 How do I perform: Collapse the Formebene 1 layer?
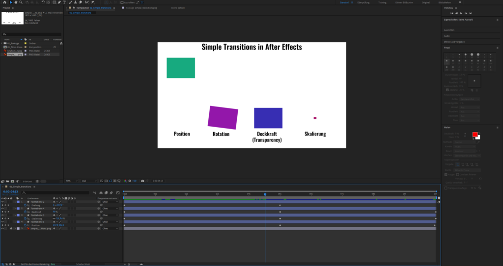click(15, 222)
